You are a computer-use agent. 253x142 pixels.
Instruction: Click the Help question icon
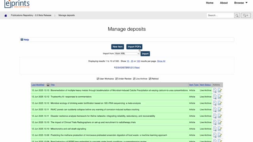(22, 39)
